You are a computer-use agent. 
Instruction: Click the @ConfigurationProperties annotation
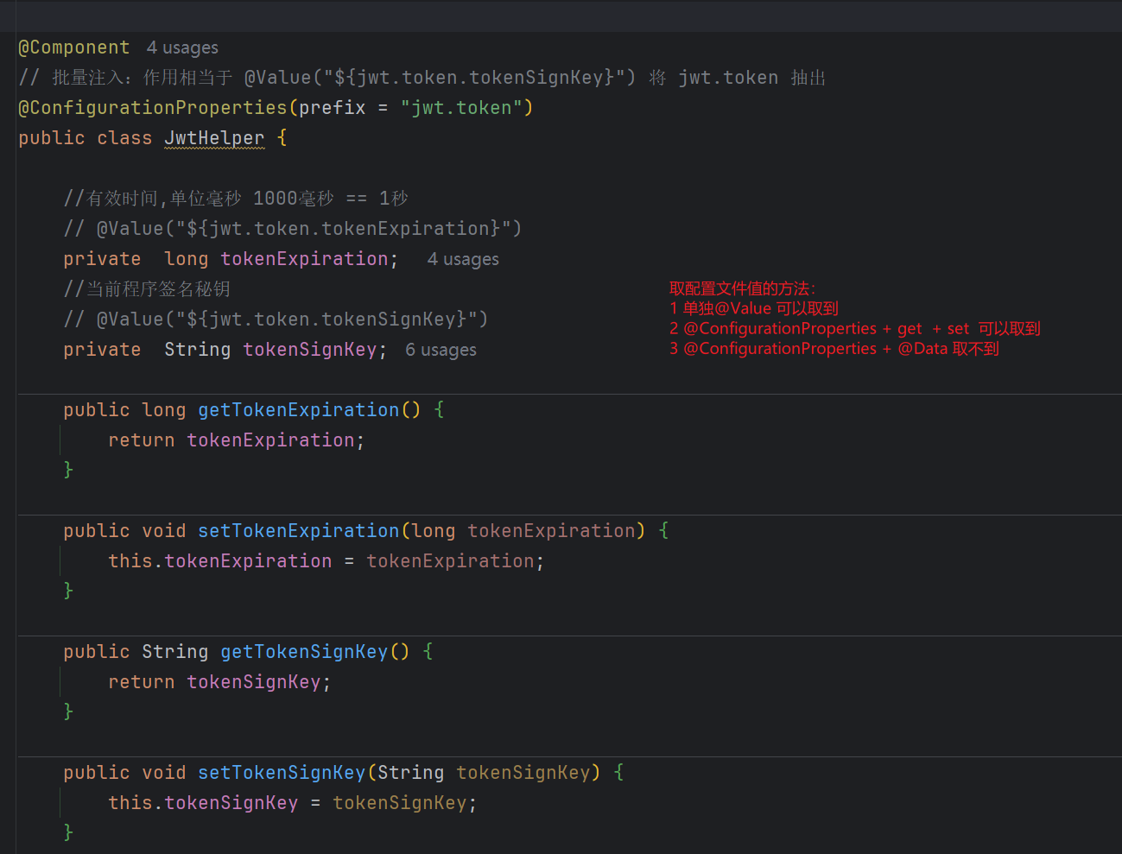click(153, 108)
